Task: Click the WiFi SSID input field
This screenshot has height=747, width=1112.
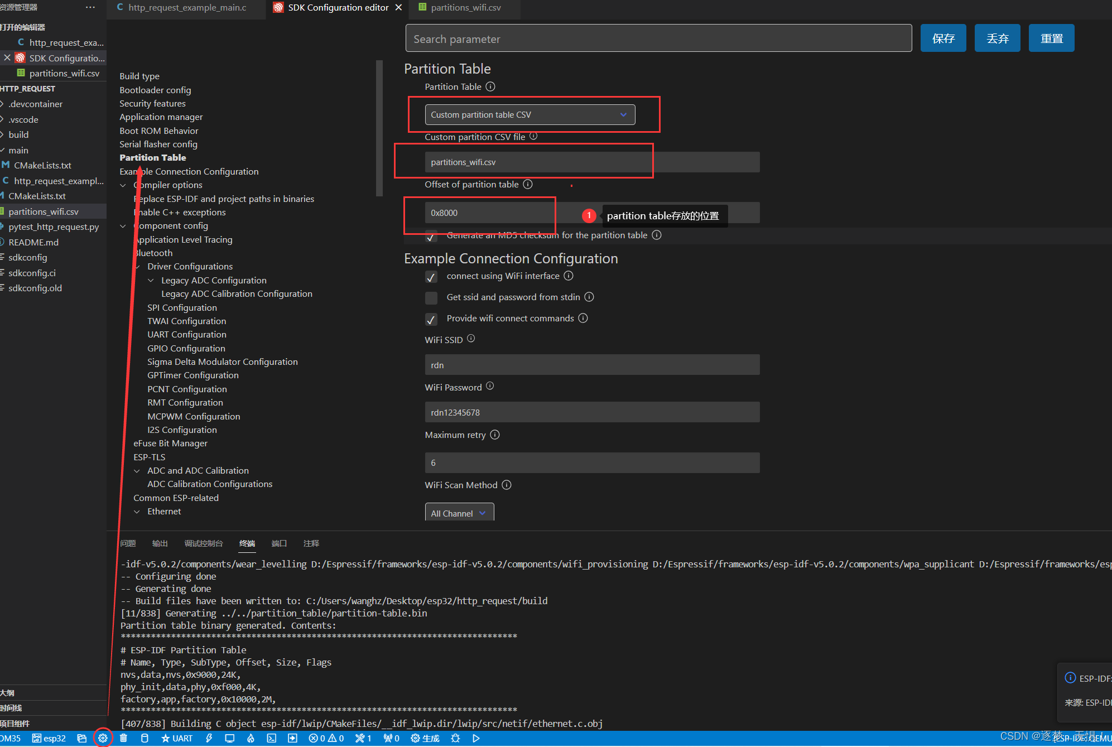Action: click(x=591, y=365)
